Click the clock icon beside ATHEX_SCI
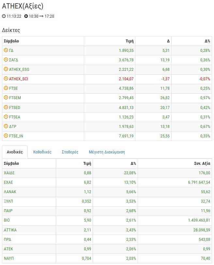214x265 pixels. [6, 79]
